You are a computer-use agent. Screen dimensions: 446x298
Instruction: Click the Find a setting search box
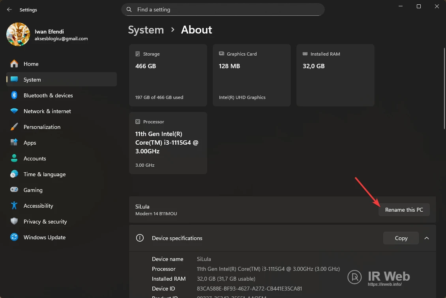[223, 9]
